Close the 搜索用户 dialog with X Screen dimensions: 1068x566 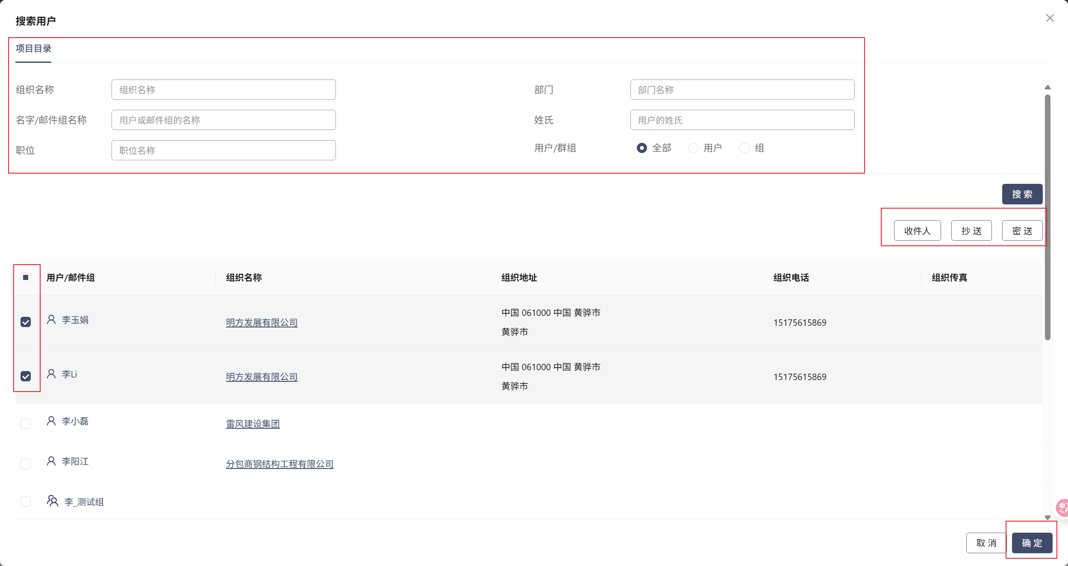pos(1050,18)
